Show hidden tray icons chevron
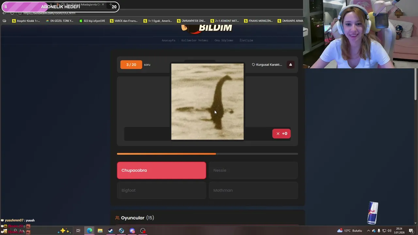 (368, 231)
